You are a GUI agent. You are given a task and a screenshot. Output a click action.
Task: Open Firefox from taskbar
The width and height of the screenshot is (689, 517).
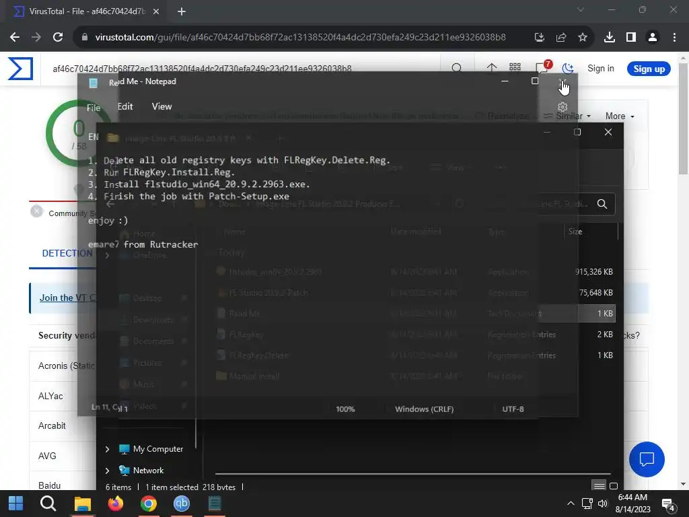coord(116,504)
